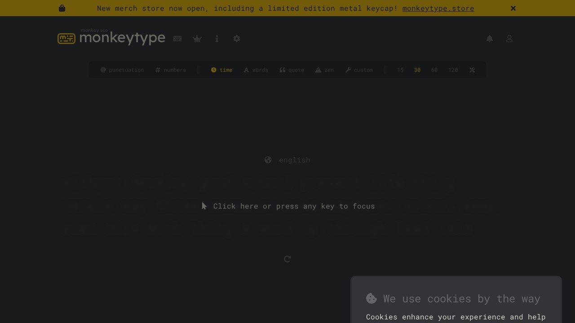Open the leaderboards crown icon
The height and width of the screenshot is (323, 575).
pos(197,39)
